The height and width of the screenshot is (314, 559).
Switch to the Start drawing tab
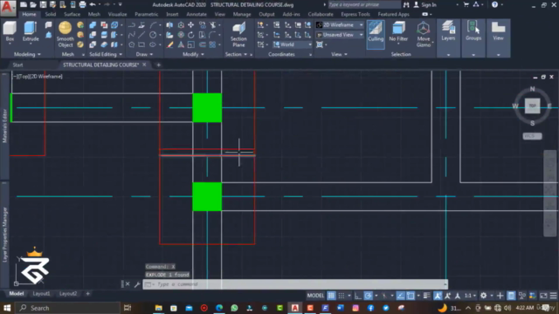coord(17,65)
